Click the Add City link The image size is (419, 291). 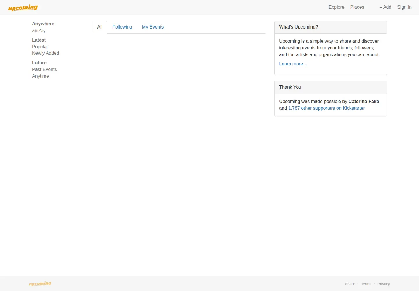tap(39, 31)
